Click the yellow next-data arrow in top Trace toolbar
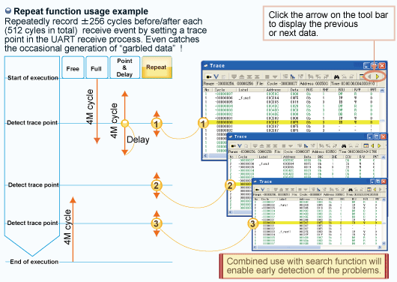The height and width of the screenshot is (282, 397). pyautogui.click(x=378, y=76)
